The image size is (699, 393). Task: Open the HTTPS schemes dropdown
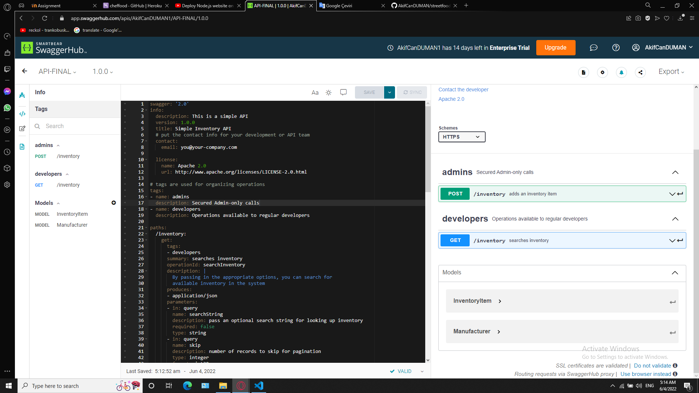tap(462, 137)
